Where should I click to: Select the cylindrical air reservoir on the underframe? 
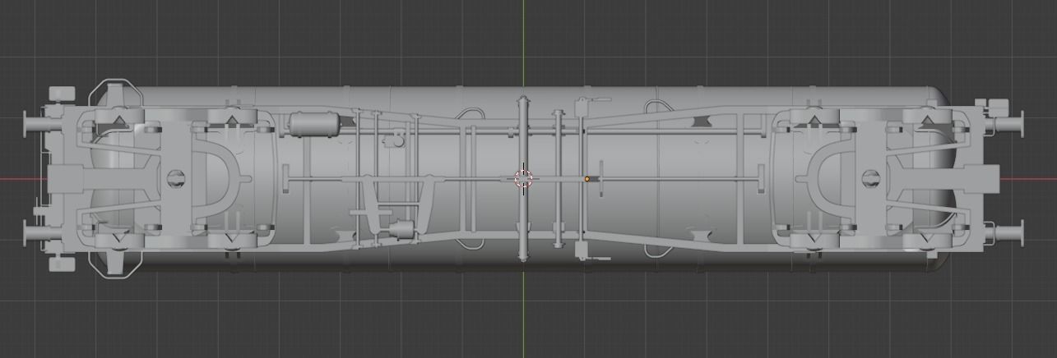[x=314, y=125]
